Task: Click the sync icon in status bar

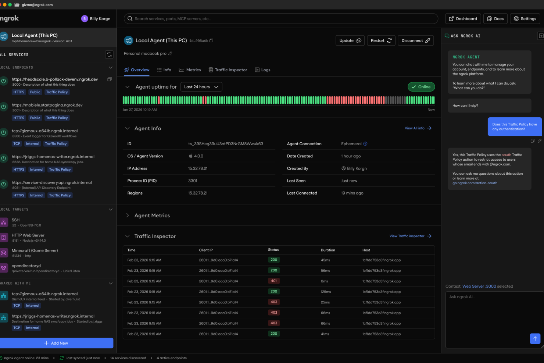Action: [x=62, y=358]
